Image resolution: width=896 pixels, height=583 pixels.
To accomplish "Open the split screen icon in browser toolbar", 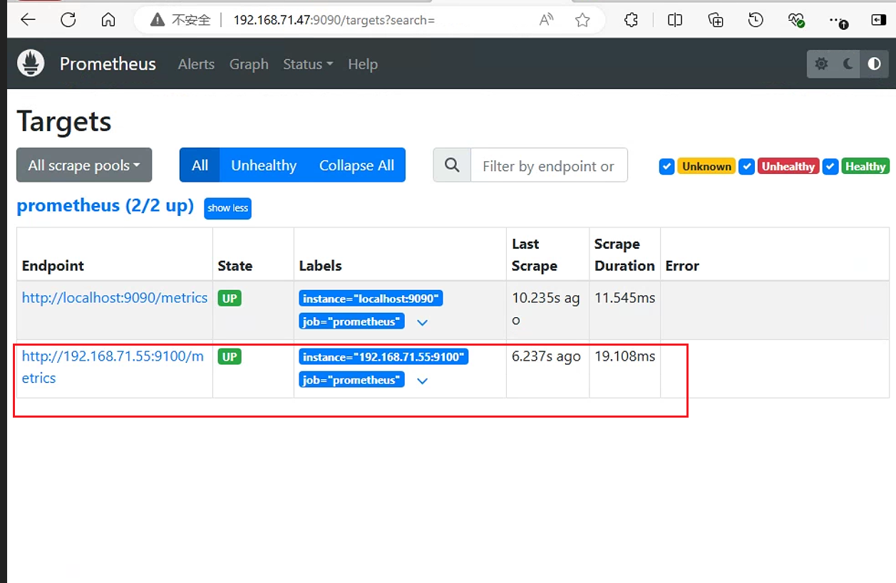I will [x=675, y=20].
